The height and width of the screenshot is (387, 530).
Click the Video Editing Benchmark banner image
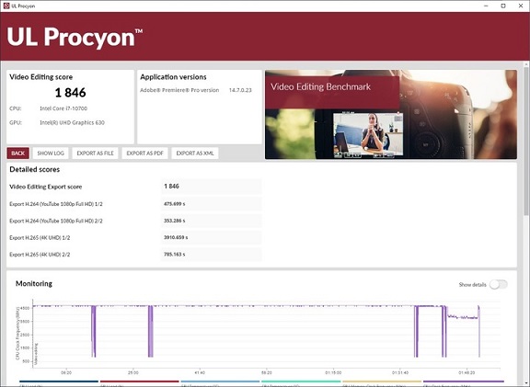coord(391,115)
